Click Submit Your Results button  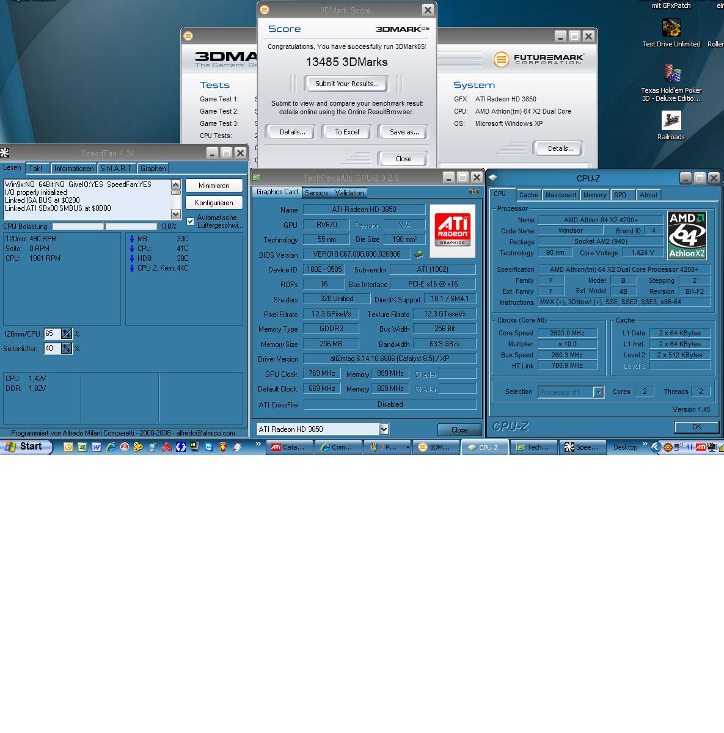point(347,84)
